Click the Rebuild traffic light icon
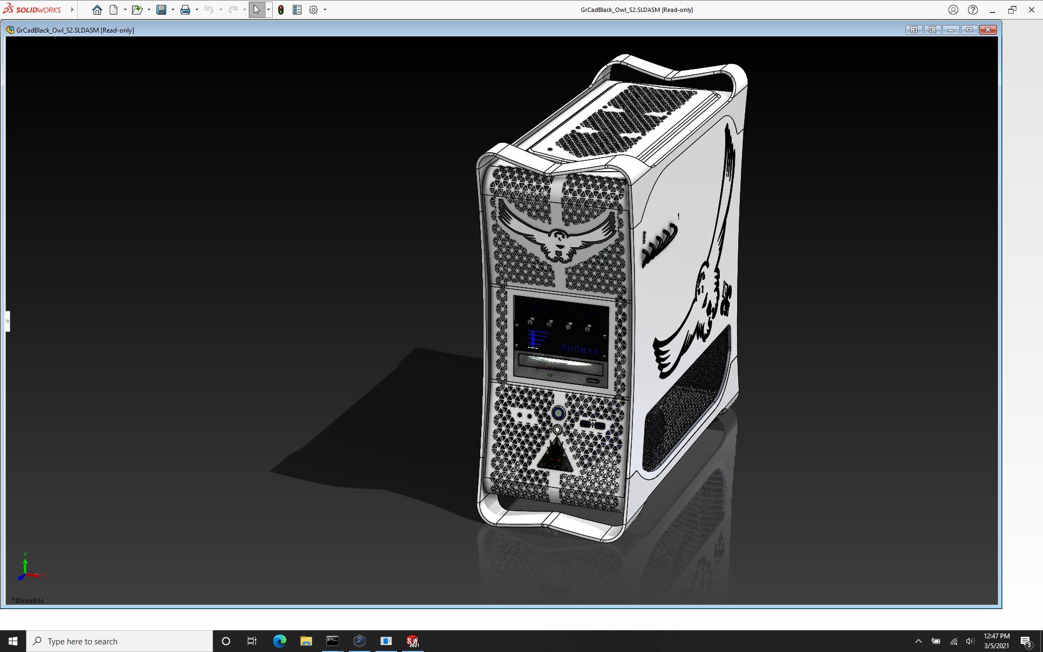Image resolution: width=1043 pixels, height=652 pixels. (x=281, y=10)
